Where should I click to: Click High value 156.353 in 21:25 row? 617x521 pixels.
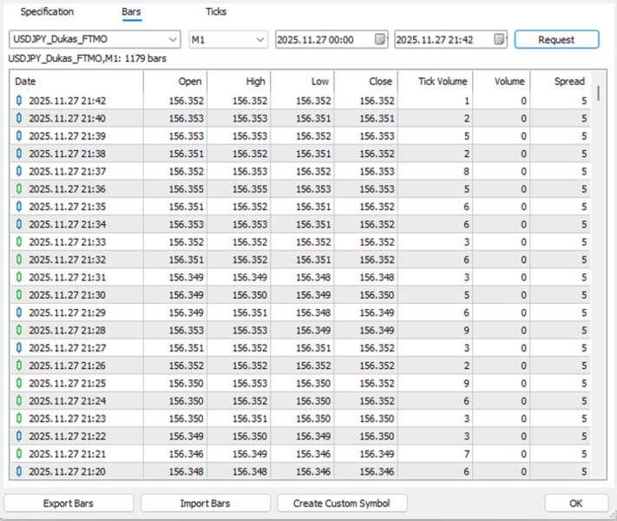point(250,383)
